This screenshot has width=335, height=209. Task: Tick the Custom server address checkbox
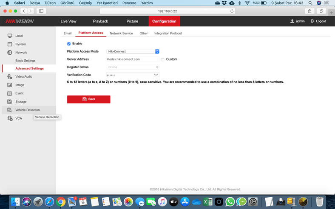[x=162, y=59]
